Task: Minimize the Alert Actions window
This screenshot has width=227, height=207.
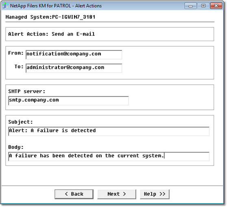Action: [x=190, y=6]
